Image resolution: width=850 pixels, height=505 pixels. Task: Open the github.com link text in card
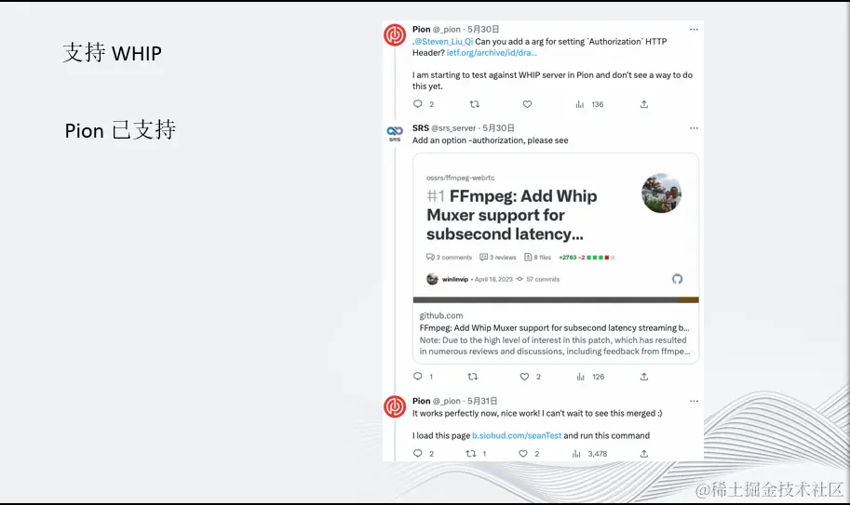[x=441, y=315]
